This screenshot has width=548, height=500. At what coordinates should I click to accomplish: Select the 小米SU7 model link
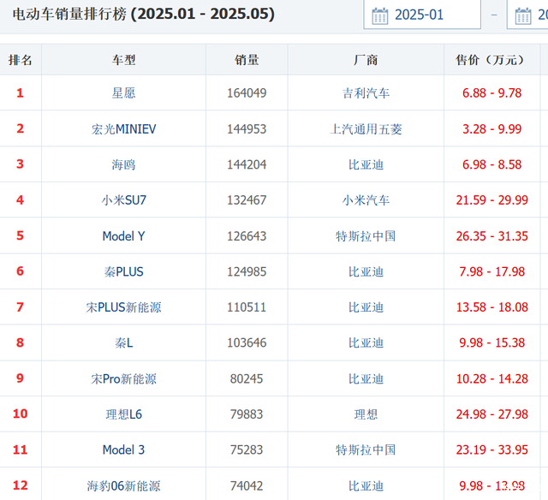click(123, 200)
